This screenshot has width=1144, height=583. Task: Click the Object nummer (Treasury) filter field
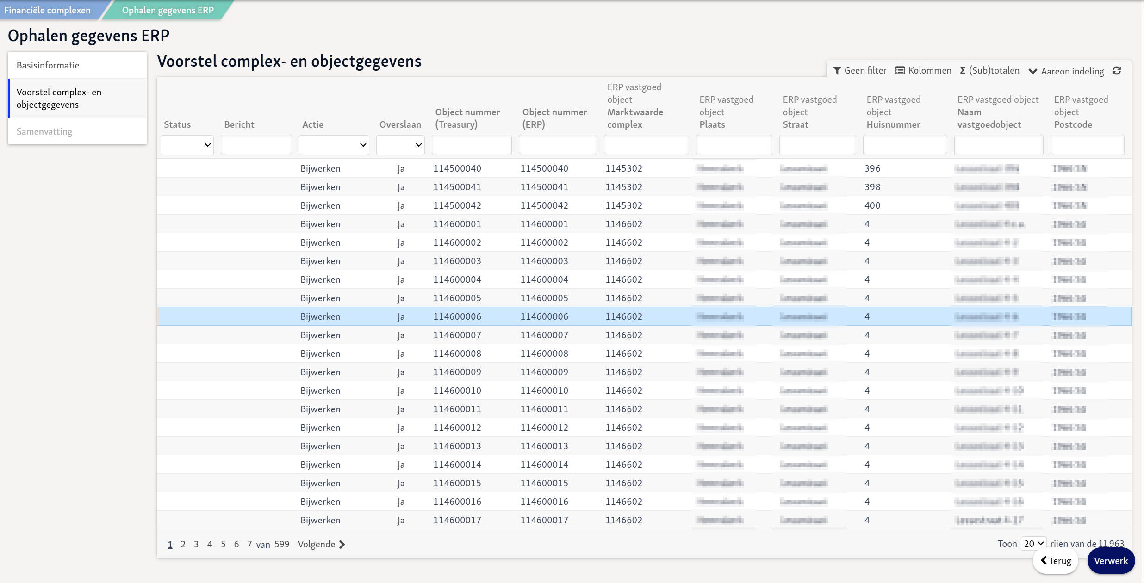click(472, 145)
